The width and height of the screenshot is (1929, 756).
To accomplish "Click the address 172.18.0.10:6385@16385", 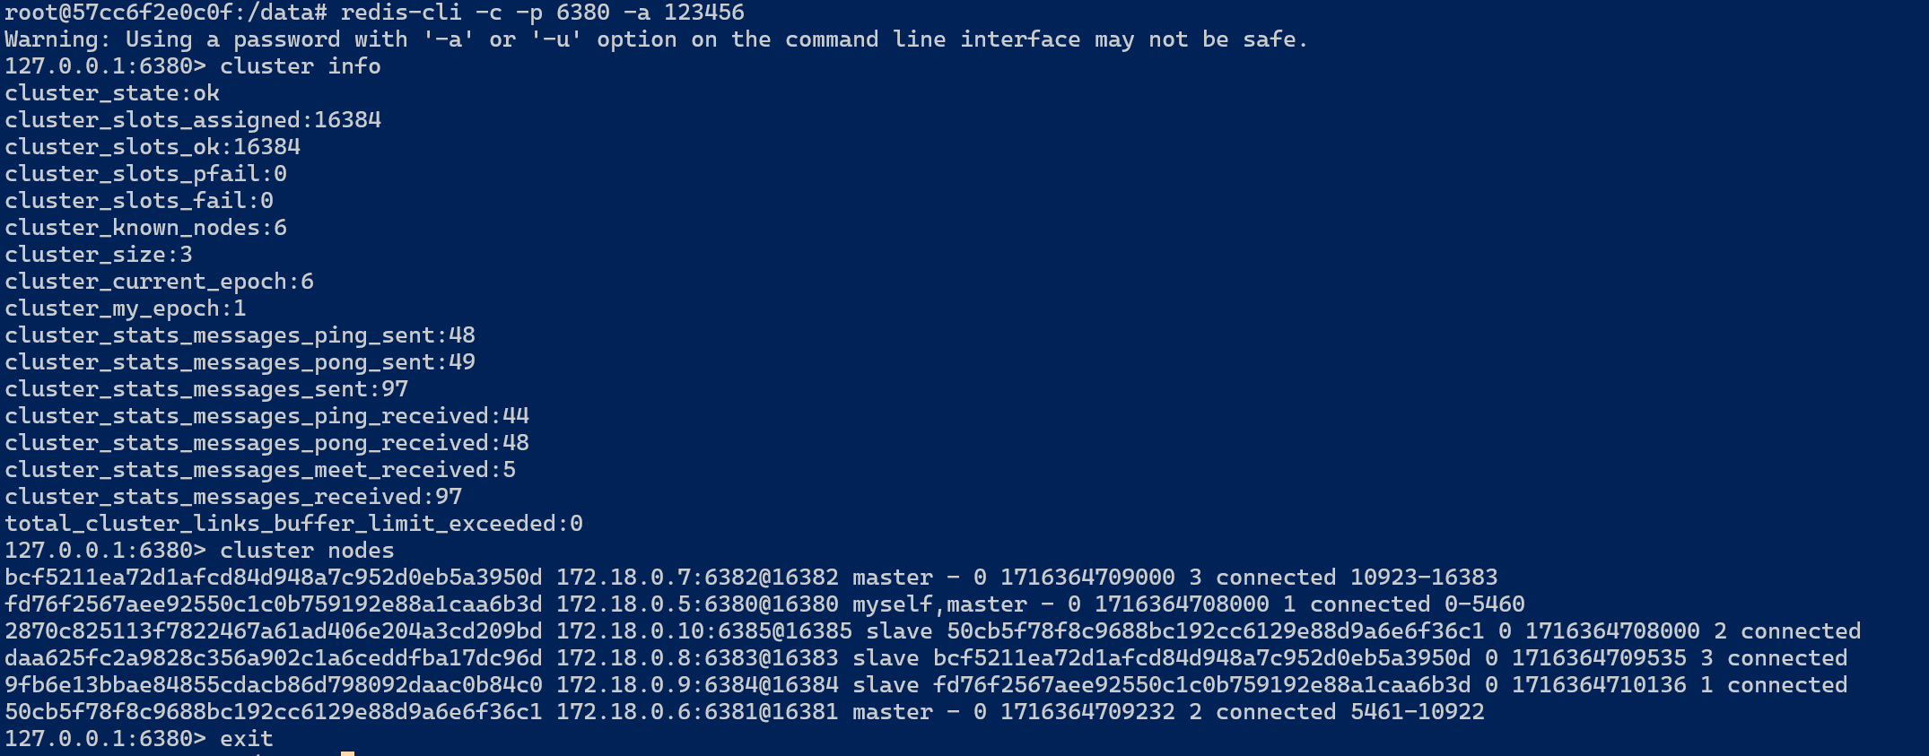I will (x=704, y=631).
